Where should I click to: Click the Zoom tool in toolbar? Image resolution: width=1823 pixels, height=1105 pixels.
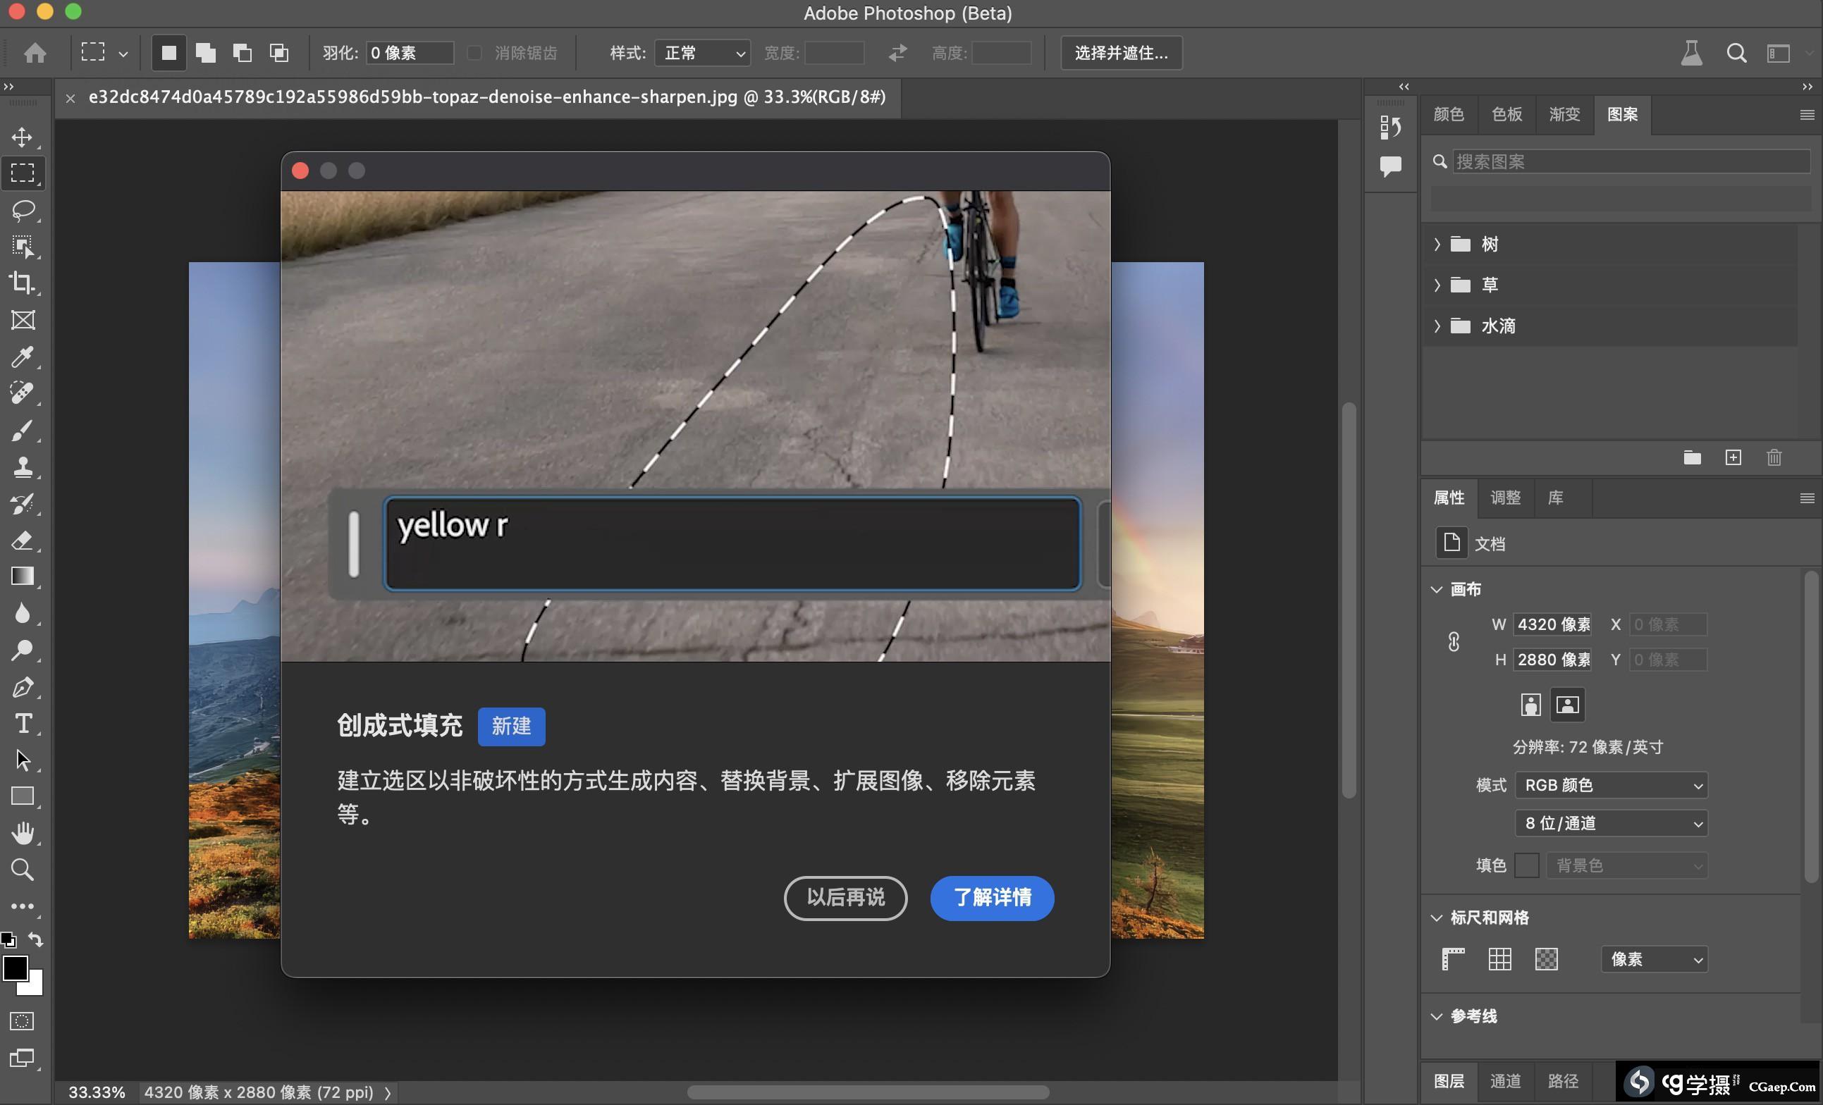coord(22,870)
